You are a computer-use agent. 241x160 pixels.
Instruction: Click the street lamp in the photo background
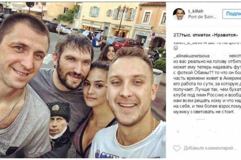point(122,20)
